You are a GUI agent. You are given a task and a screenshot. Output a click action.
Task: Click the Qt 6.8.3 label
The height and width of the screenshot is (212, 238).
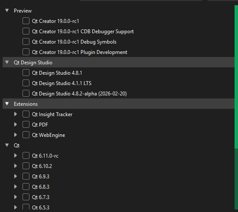tap(41, 187)
